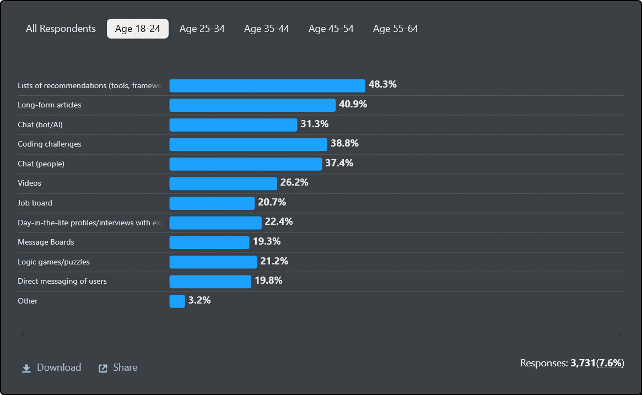Click the small Other bar

(177, 301)
